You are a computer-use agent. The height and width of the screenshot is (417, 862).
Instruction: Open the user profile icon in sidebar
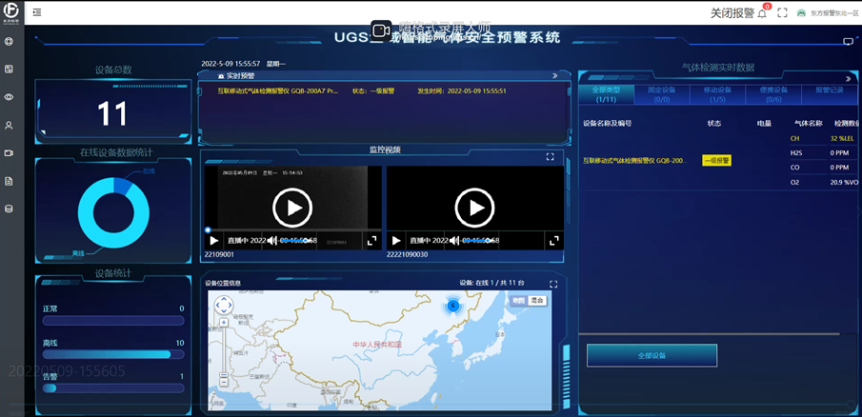(9, 125)
